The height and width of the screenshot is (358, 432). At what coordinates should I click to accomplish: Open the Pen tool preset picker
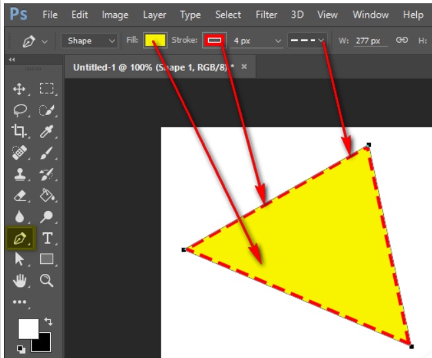coord(45,42)
